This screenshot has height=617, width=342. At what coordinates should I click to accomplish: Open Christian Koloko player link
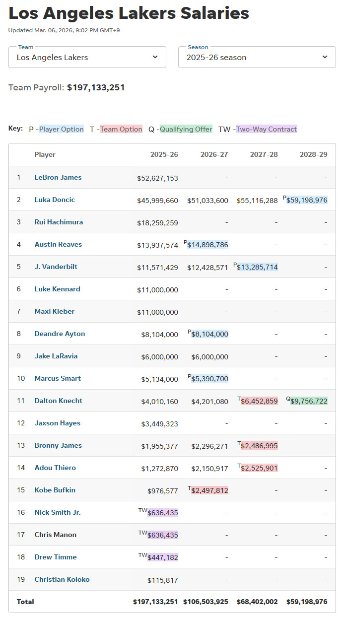click(62, 579)
